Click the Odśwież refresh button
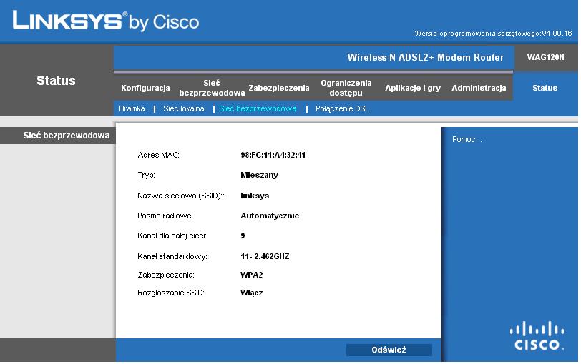This screenshot has width=581, height=364. click(389, 350)
